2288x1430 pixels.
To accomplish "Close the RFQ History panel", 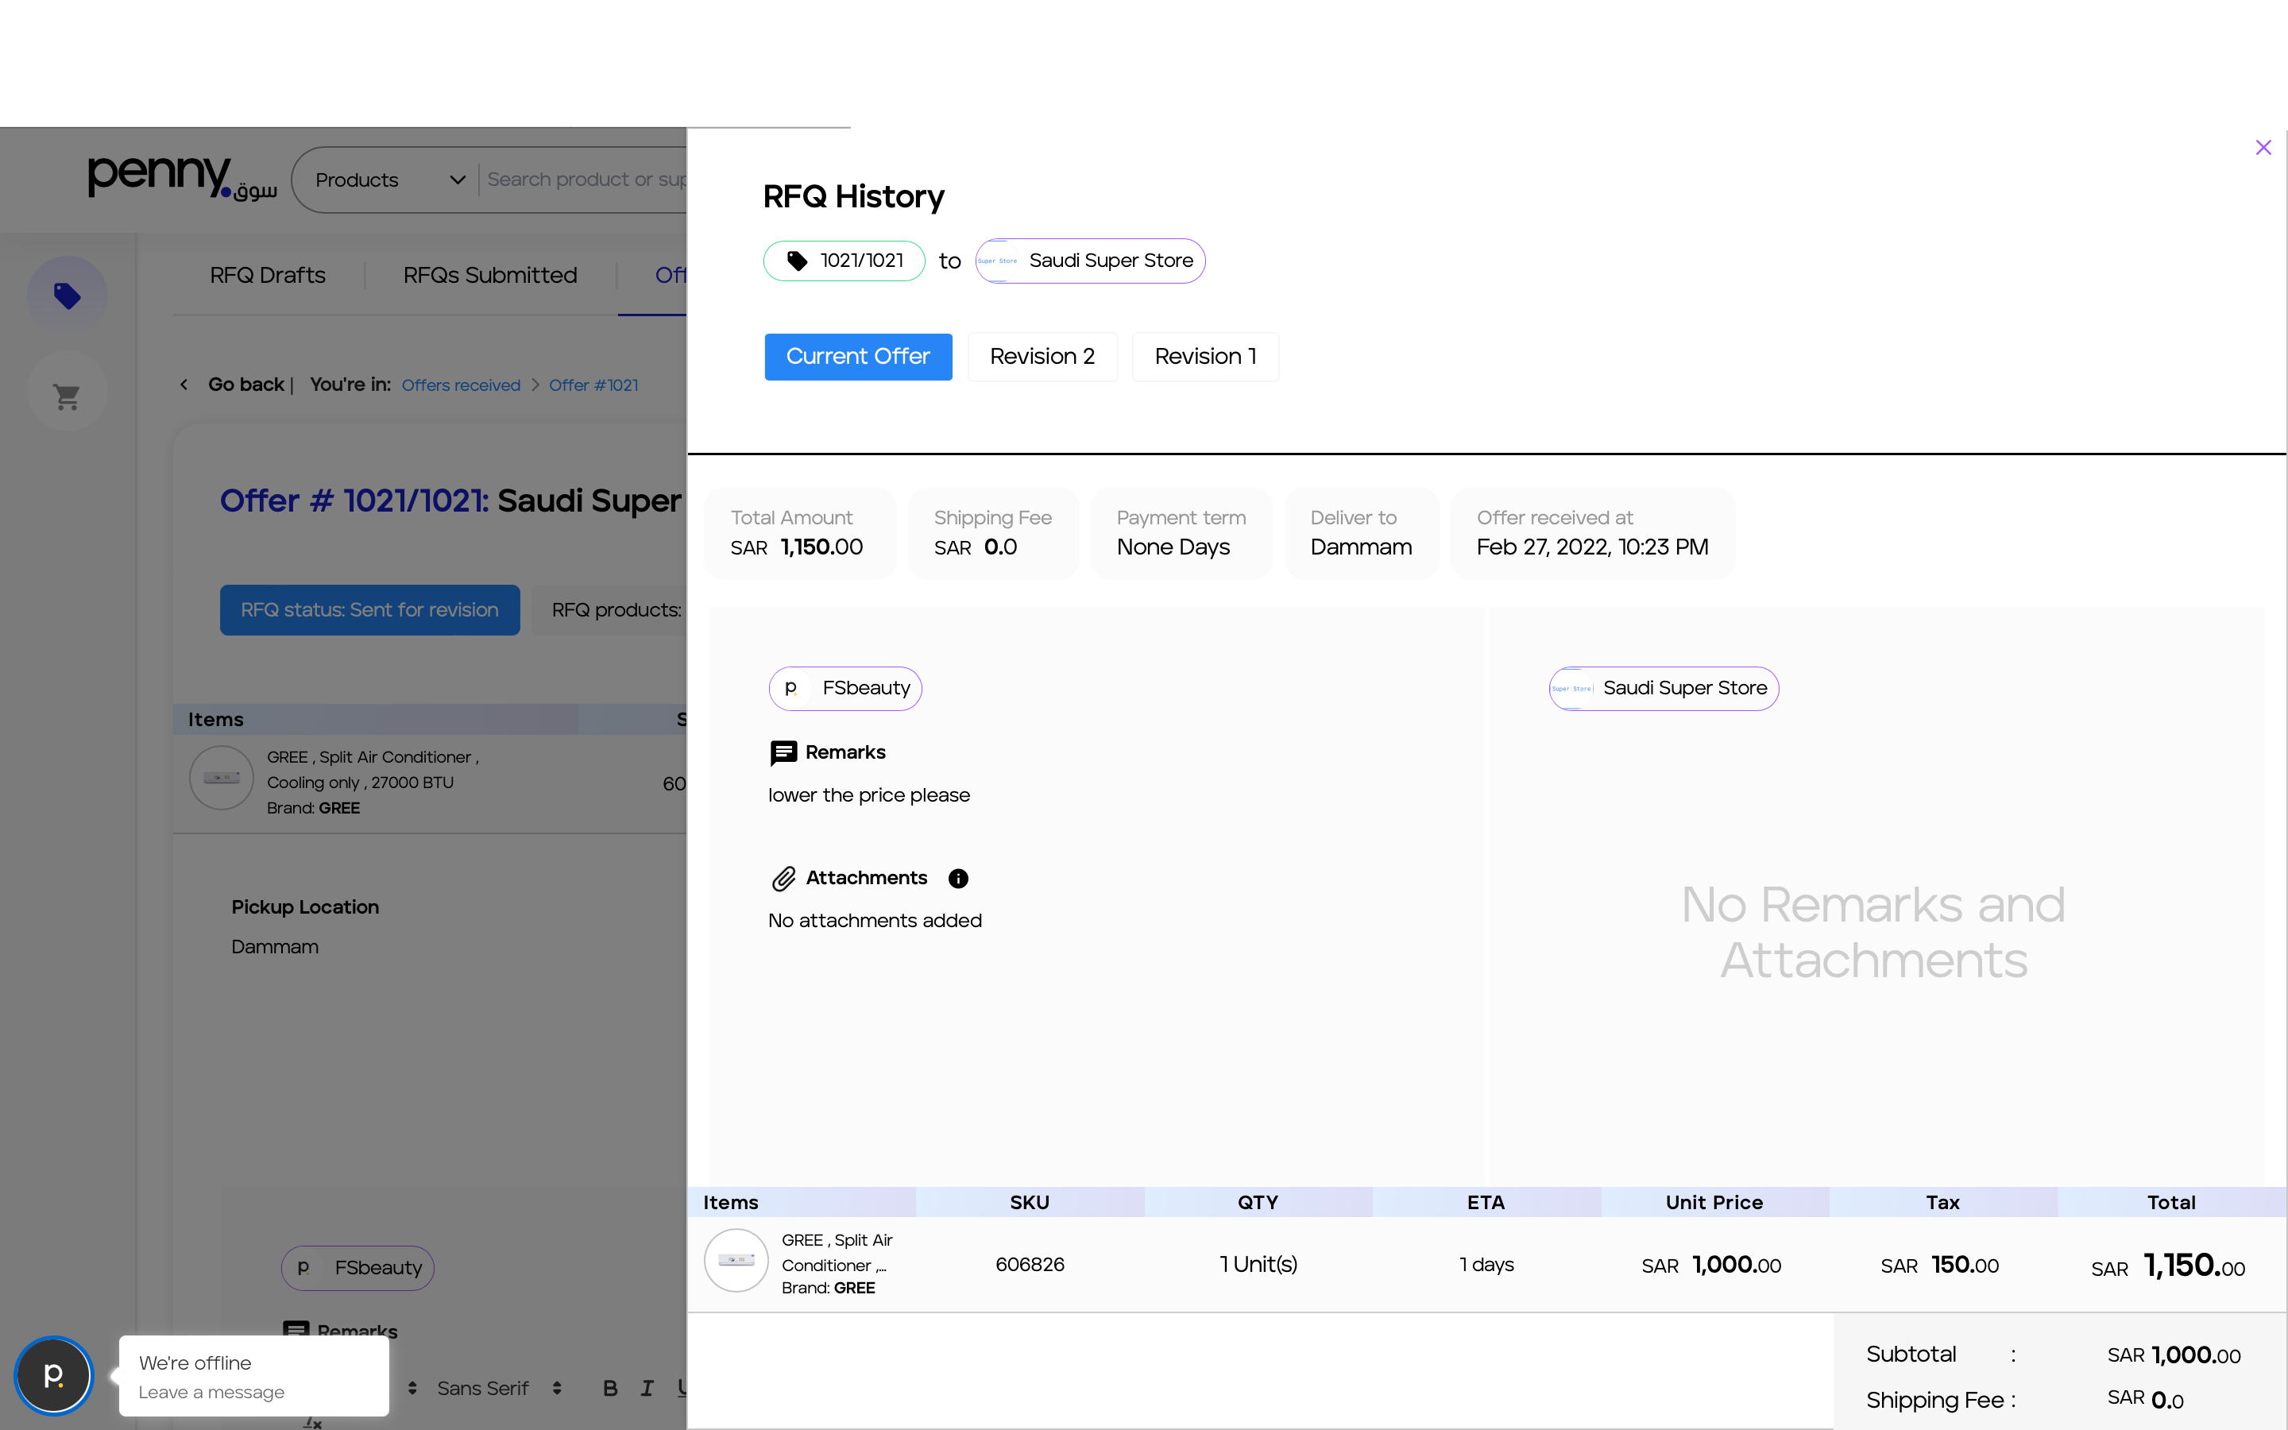I will (2263, 148).
